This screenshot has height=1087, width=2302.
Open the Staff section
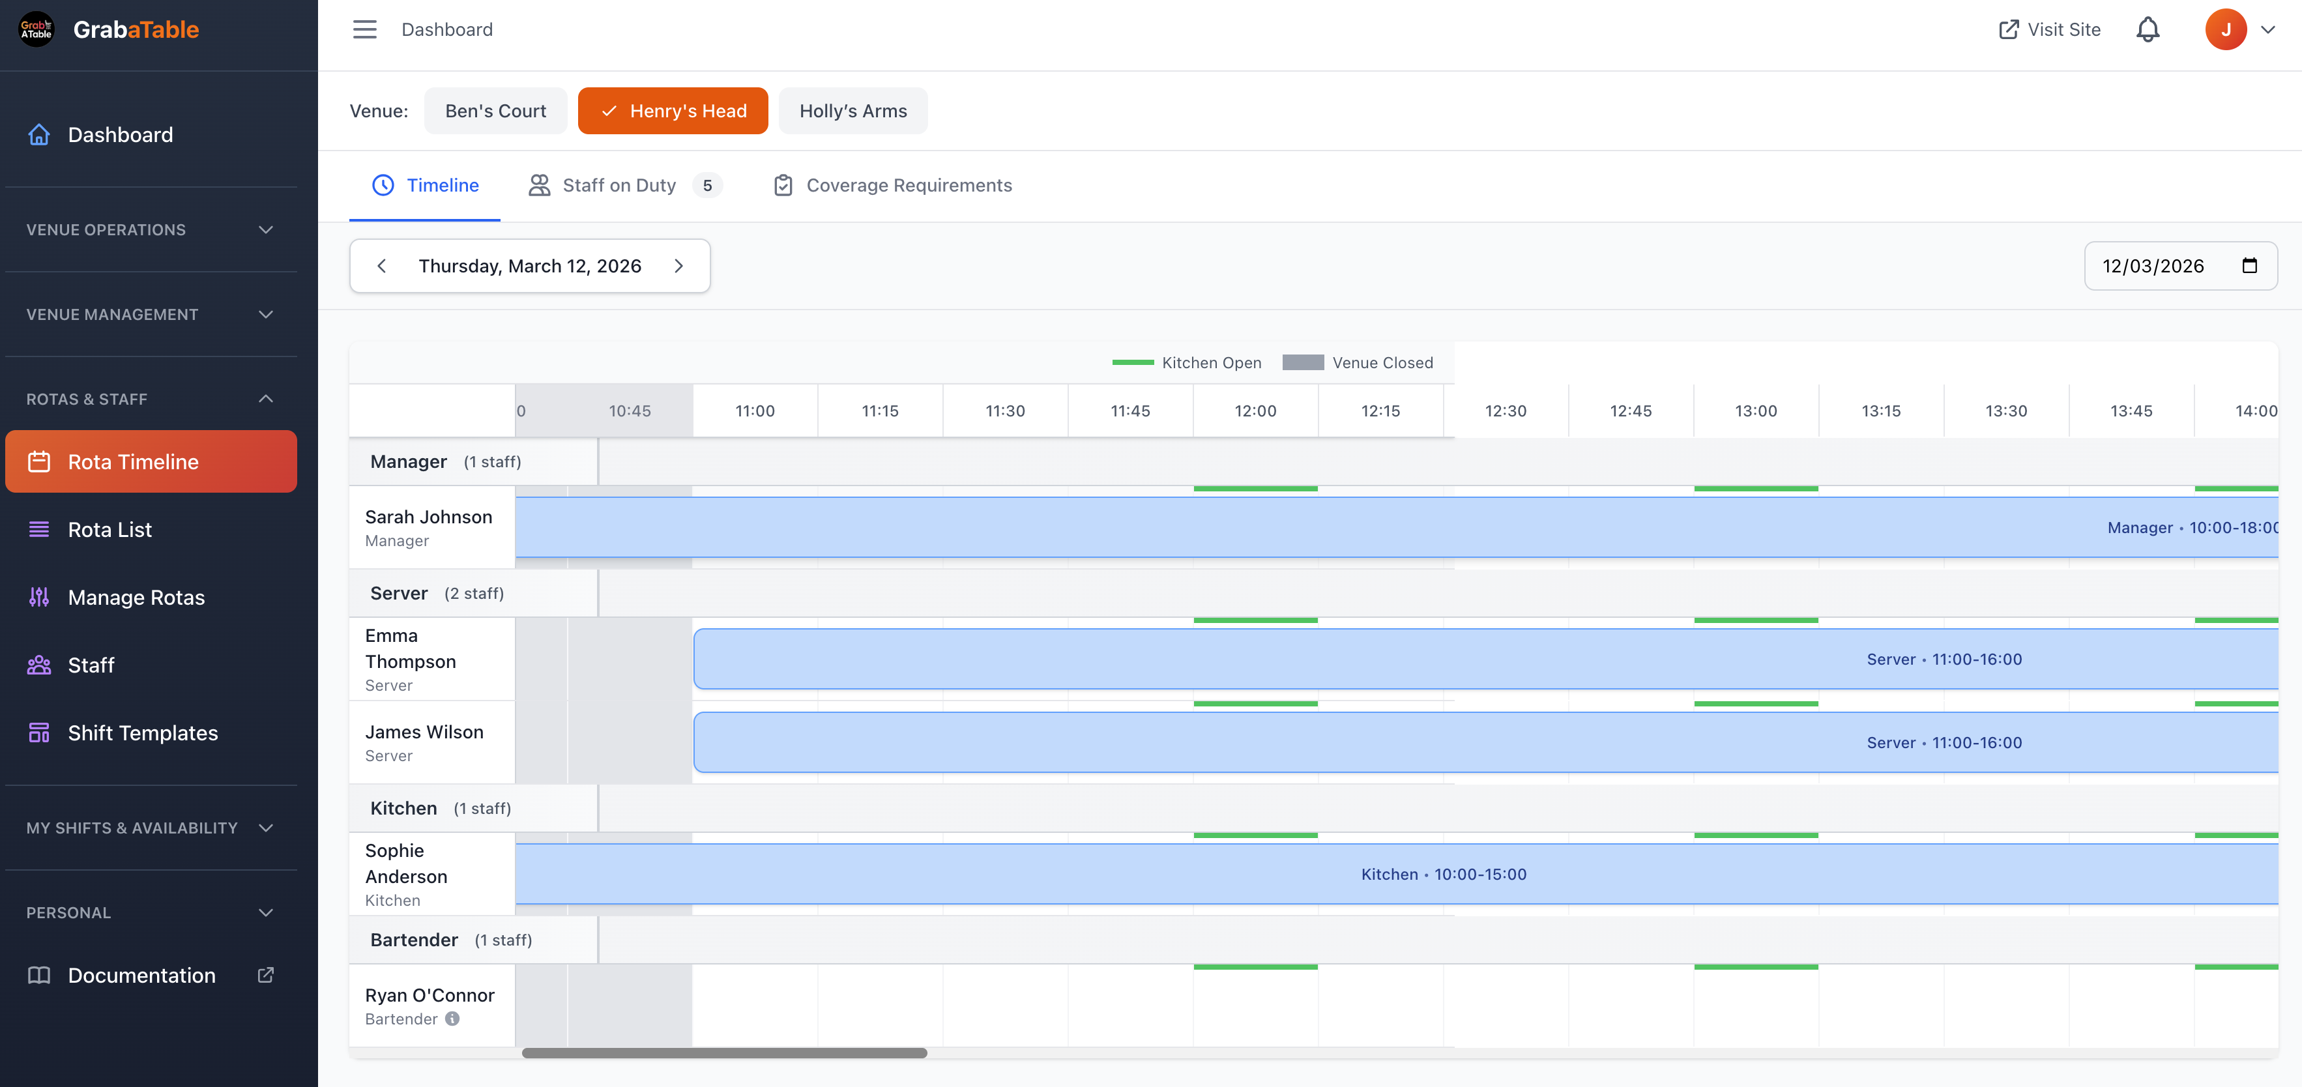point(90,665)
